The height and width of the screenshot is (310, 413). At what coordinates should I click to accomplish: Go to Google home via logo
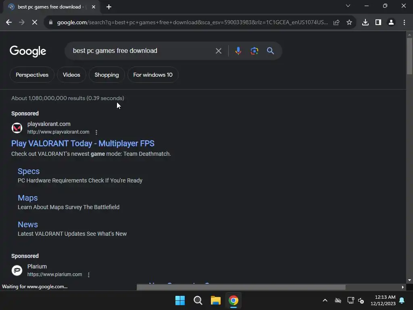coord(28,51)
